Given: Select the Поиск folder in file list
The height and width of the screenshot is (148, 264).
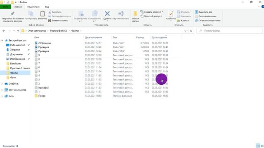Looking at the screenshot, I should point(42,96).
